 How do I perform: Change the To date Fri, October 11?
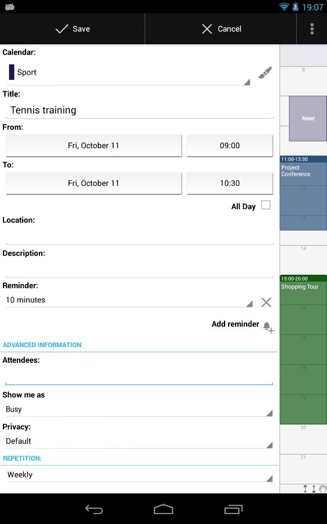click(x=94, y=183)
